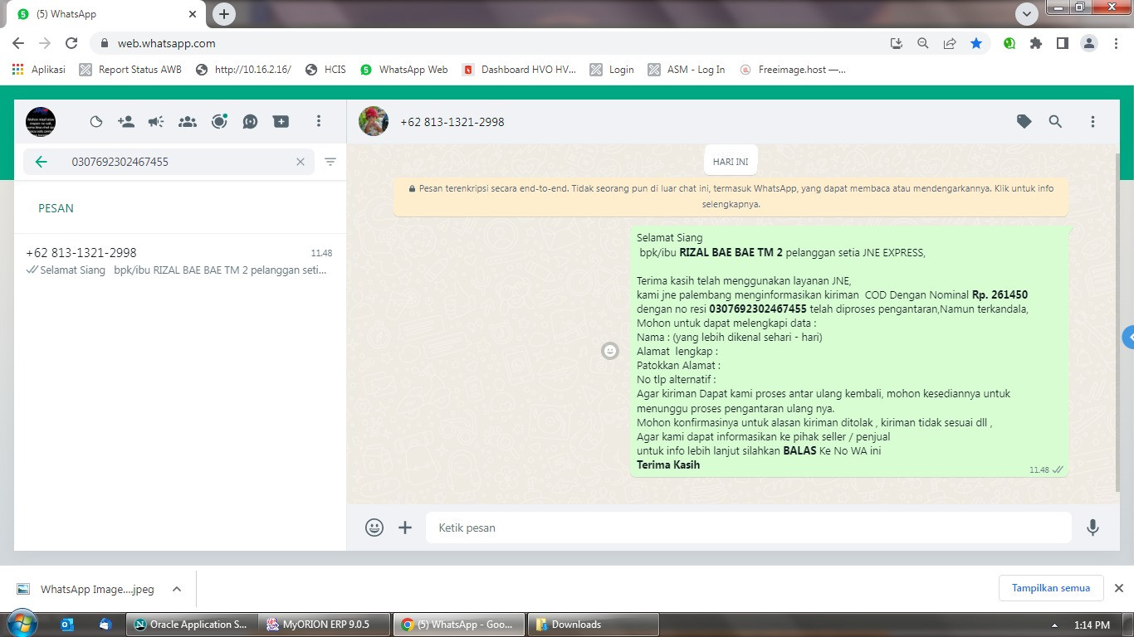Screen dimensions: 1134x637
Task: Open the Chrome profile avatar
Action: tap(1089, 43)
